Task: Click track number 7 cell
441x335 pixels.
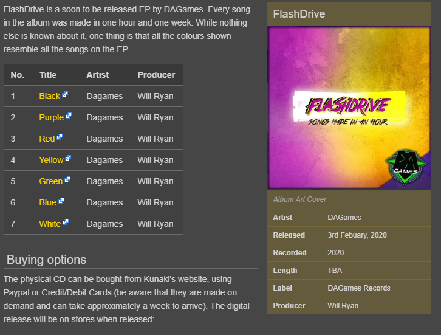Action: [x=13, y=224]
